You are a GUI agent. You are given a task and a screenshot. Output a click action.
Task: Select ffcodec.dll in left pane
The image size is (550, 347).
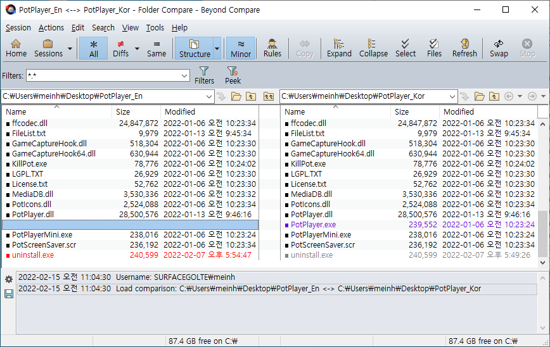130,123
